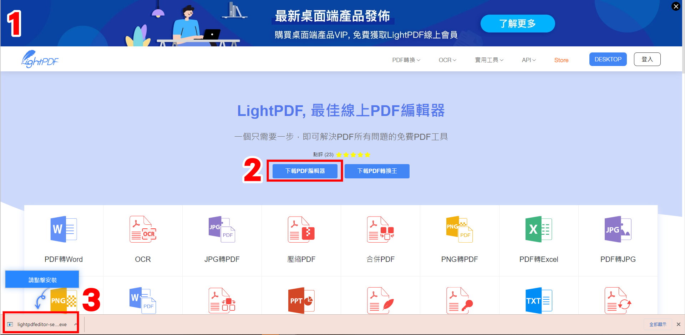Click the 點評 (23) reviews text

[x=323, y=154]
